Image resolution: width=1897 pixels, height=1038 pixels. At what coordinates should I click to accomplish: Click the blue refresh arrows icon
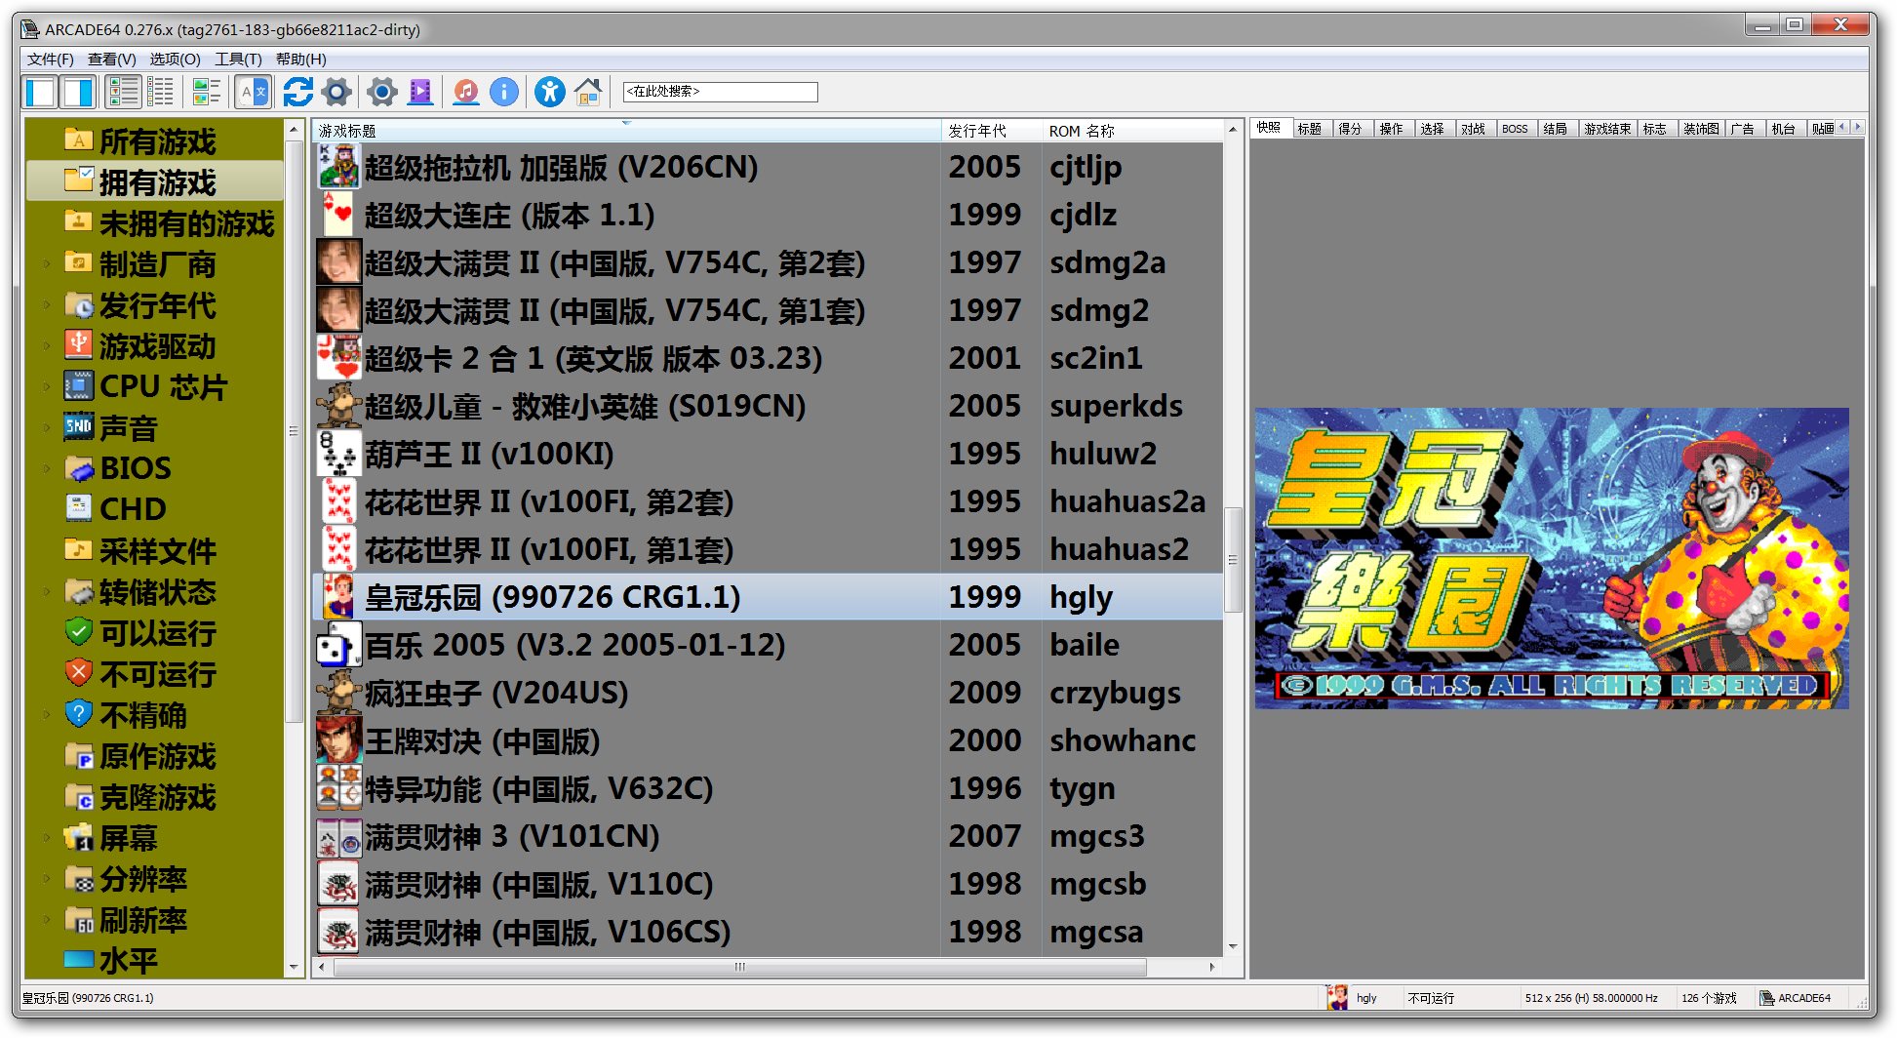click(297, 93)
